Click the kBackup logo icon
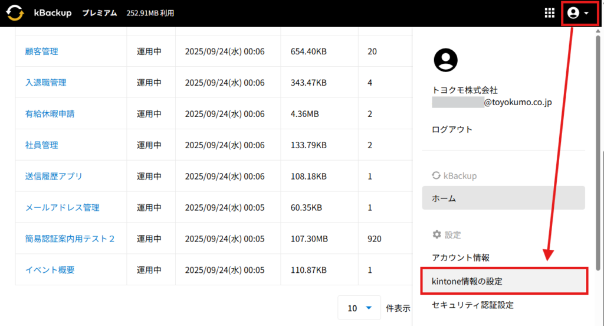 [15, 12]
